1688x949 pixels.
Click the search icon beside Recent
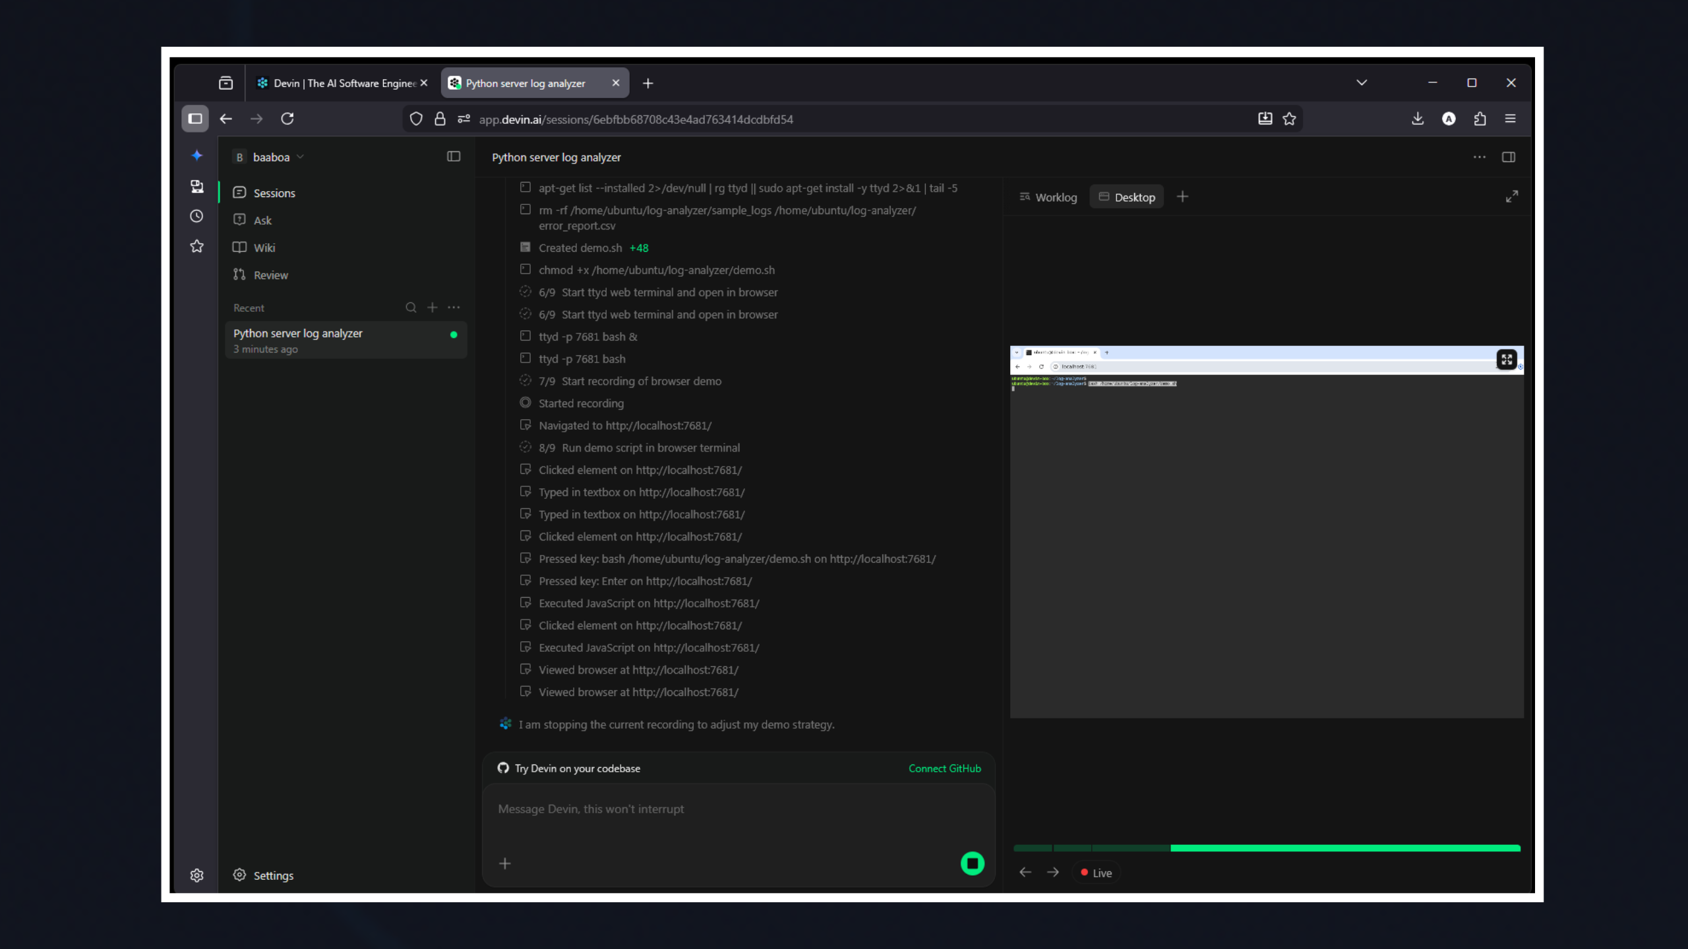click(x=411, y=308)
